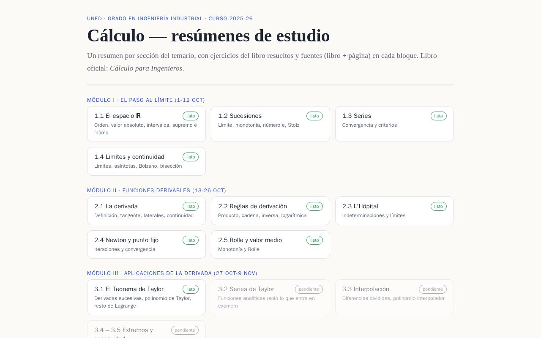This screenshot has height=338, width=541.
Task: Click the 'listo' badge on 1.2 Sucesiones
Action: [x=314, y=116]
